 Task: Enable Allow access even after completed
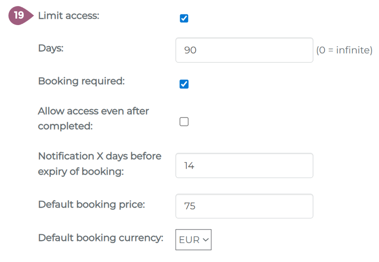coord(184,122)
